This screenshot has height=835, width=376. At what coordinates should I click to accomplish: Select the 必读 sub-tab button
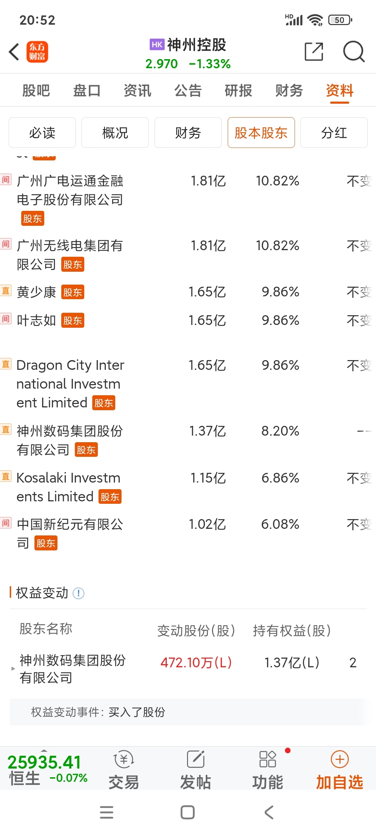pyautogui.click(x=42, y=133)
